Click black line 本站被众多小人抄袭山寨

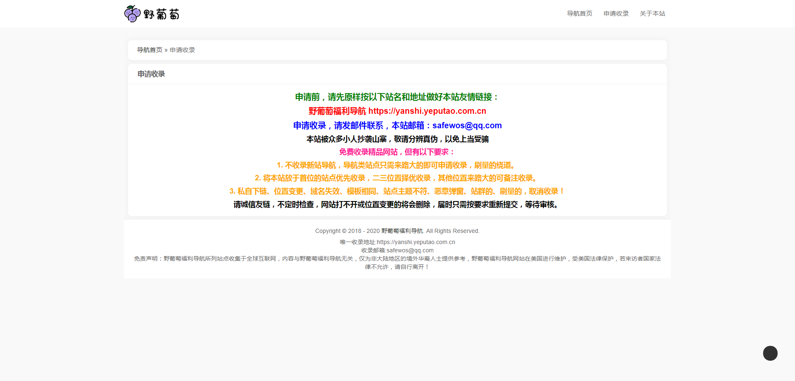[397, 139]
